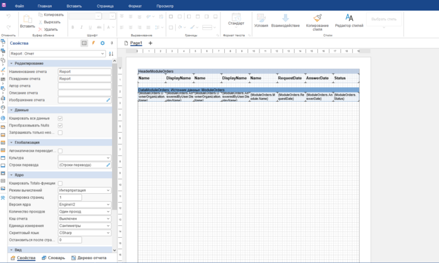This screenshot has height=263, width=439.
Task: Uncheck Кэшировать все данные checkbox
Action: [x=60, y=118]
